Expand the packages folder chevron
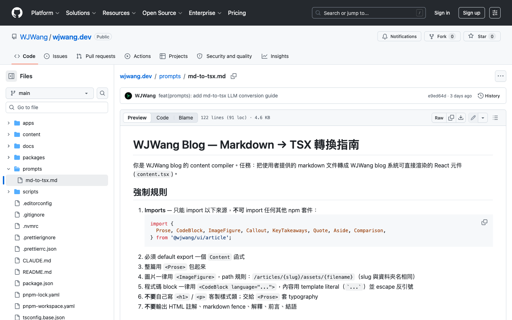Image resolution: width=512 pixels, height=320 pixels. tap(9, 158)
